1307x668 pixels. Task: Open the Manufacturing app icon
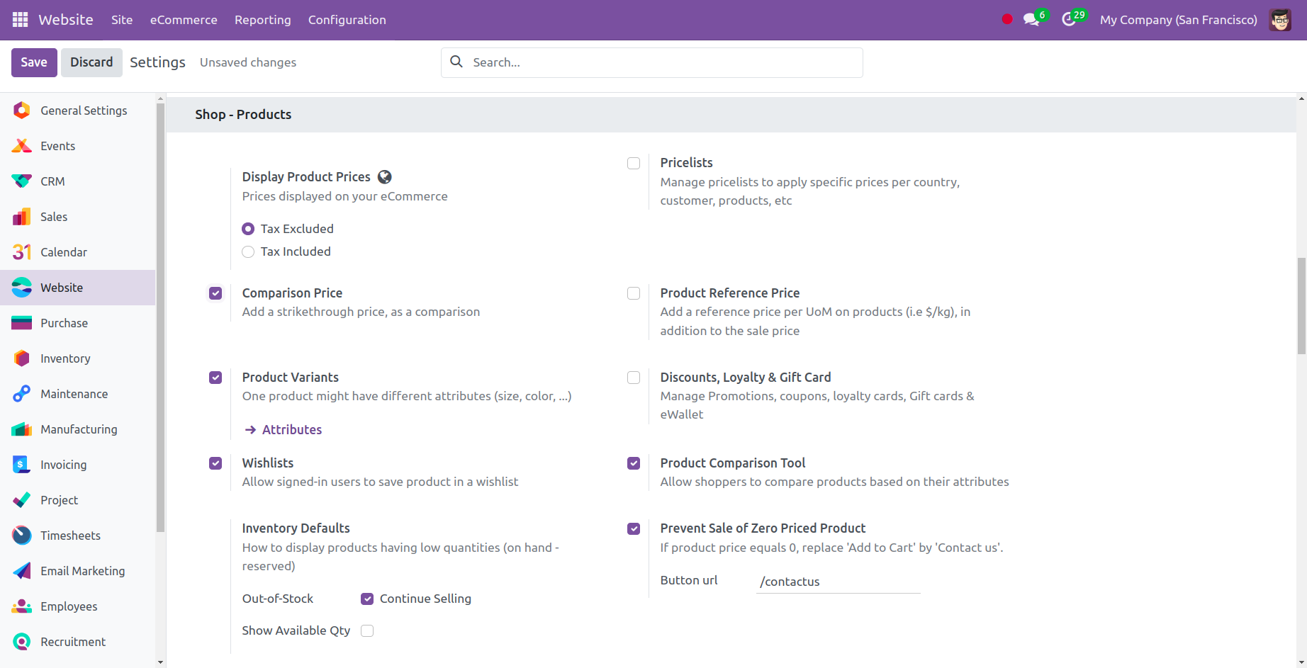tap(21, 429)
